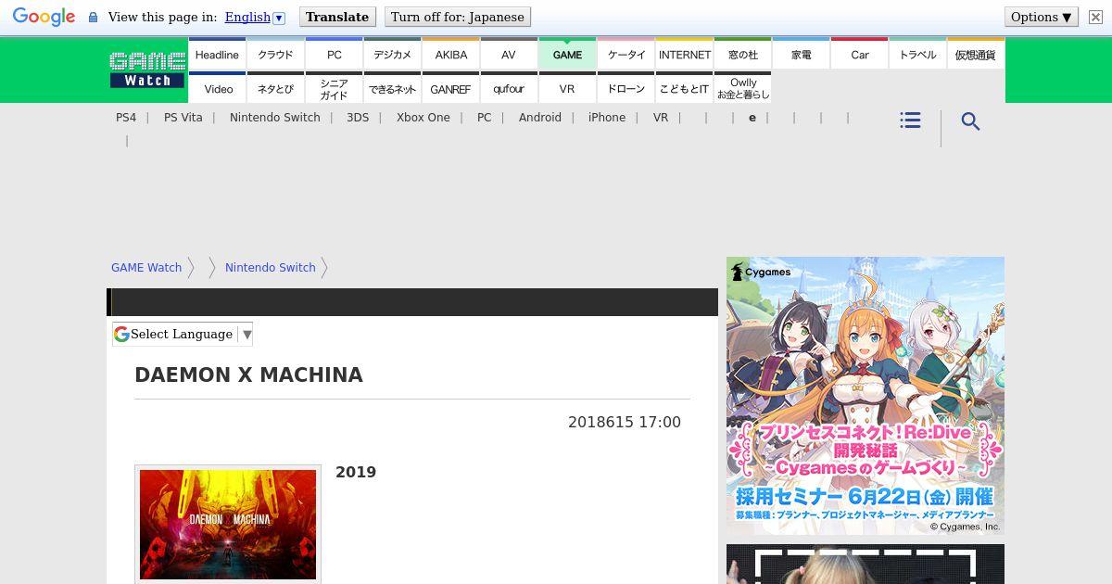Image resolution: width=1112 pixels, height=584 pixels.
Task: Go to the 3DS category link
Action: pyautogui.click(x=358, y=118)
